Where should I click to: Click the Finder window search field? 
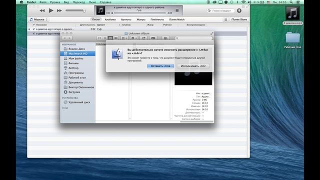(x=193, y=38)
